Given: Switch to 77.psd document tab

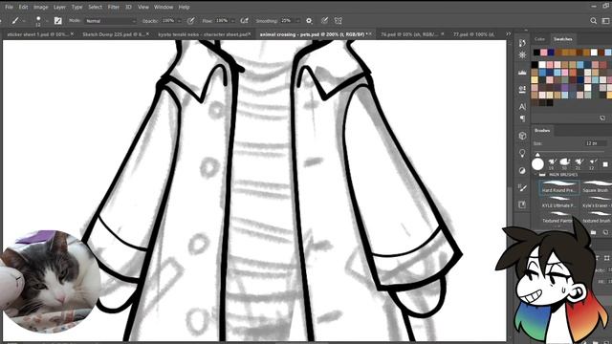Looking at the screenshot, I should (474, 34).
